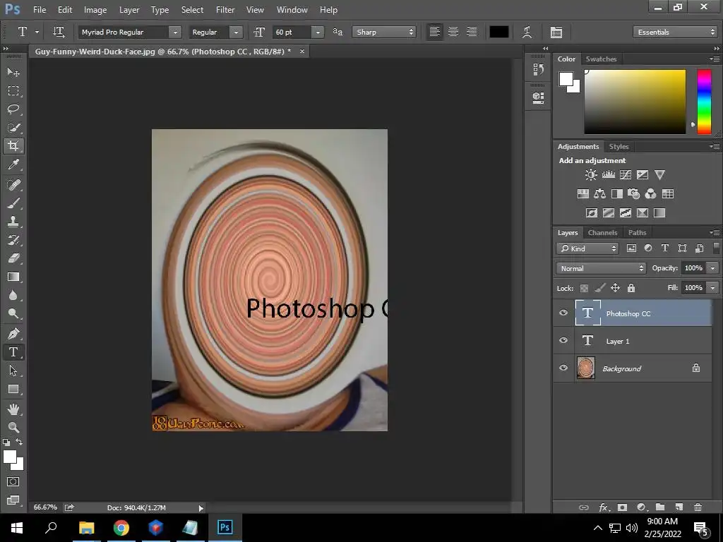Open the font style Regular dropdown

[236, 32]
